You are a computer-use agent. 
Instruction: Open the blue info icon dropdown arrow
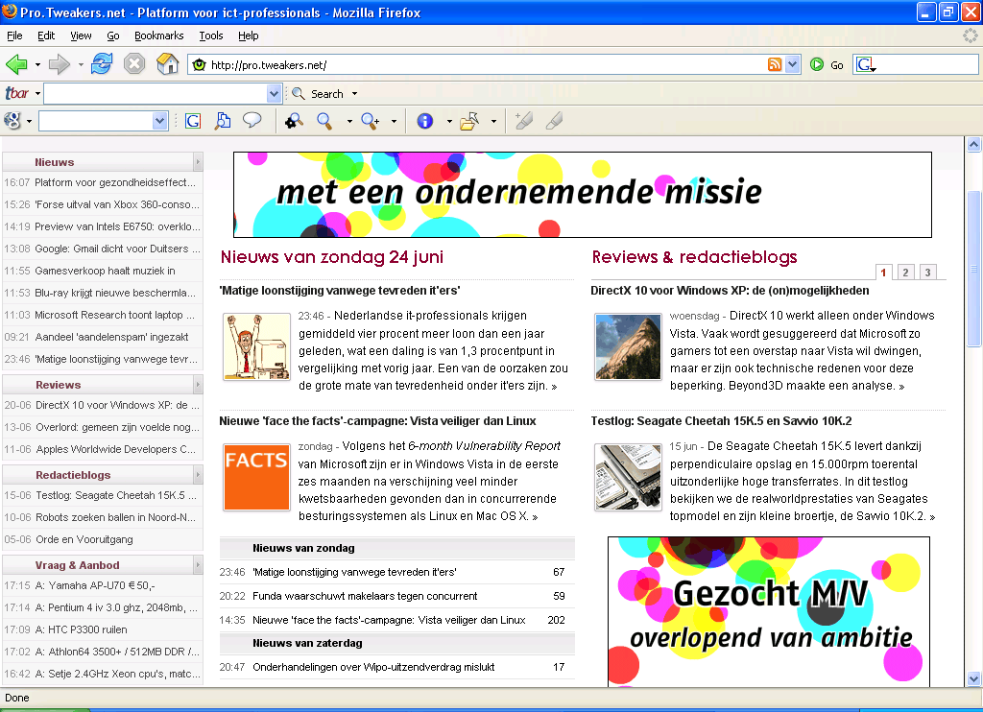click(x=449, y=121)
